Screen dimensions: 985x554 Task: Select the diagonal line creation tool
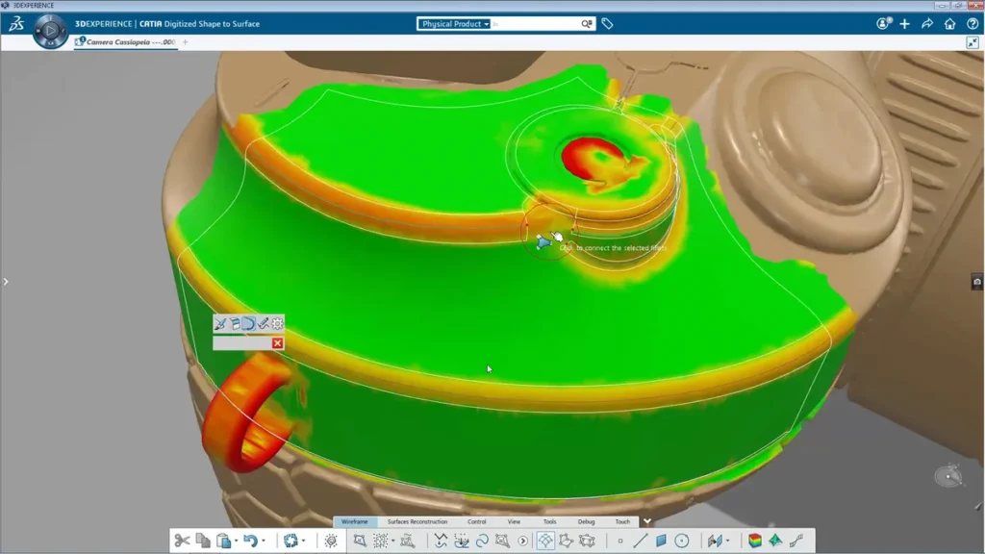(640, 541)
